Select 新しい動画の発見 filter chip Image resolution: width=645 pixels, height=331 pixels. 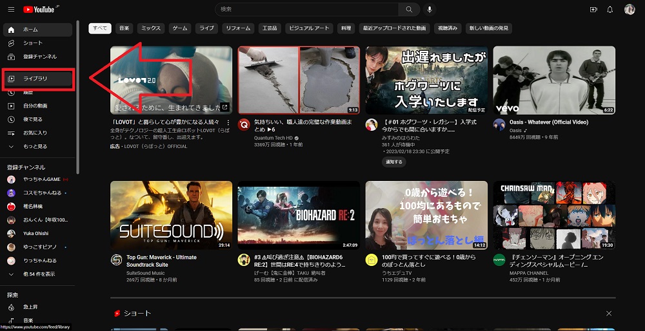coord(489,28)
